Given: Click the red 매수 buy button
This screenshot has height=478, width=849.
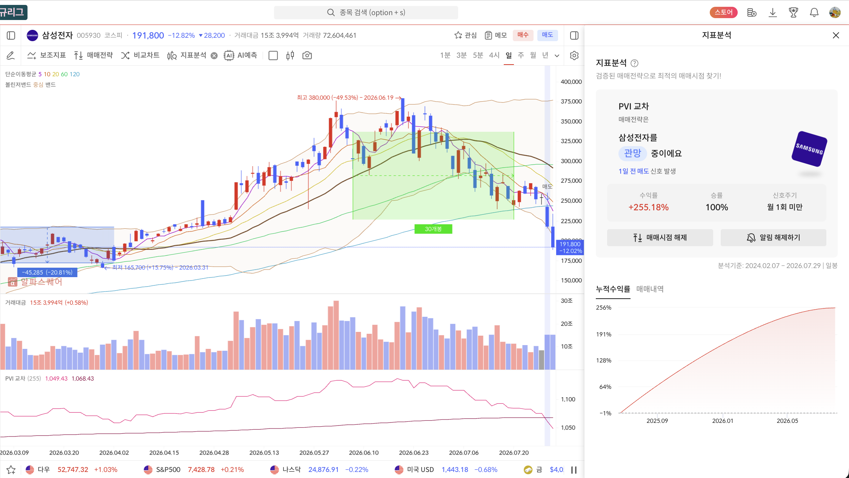Looking at the screenshot, I should [x=523, y=35].
